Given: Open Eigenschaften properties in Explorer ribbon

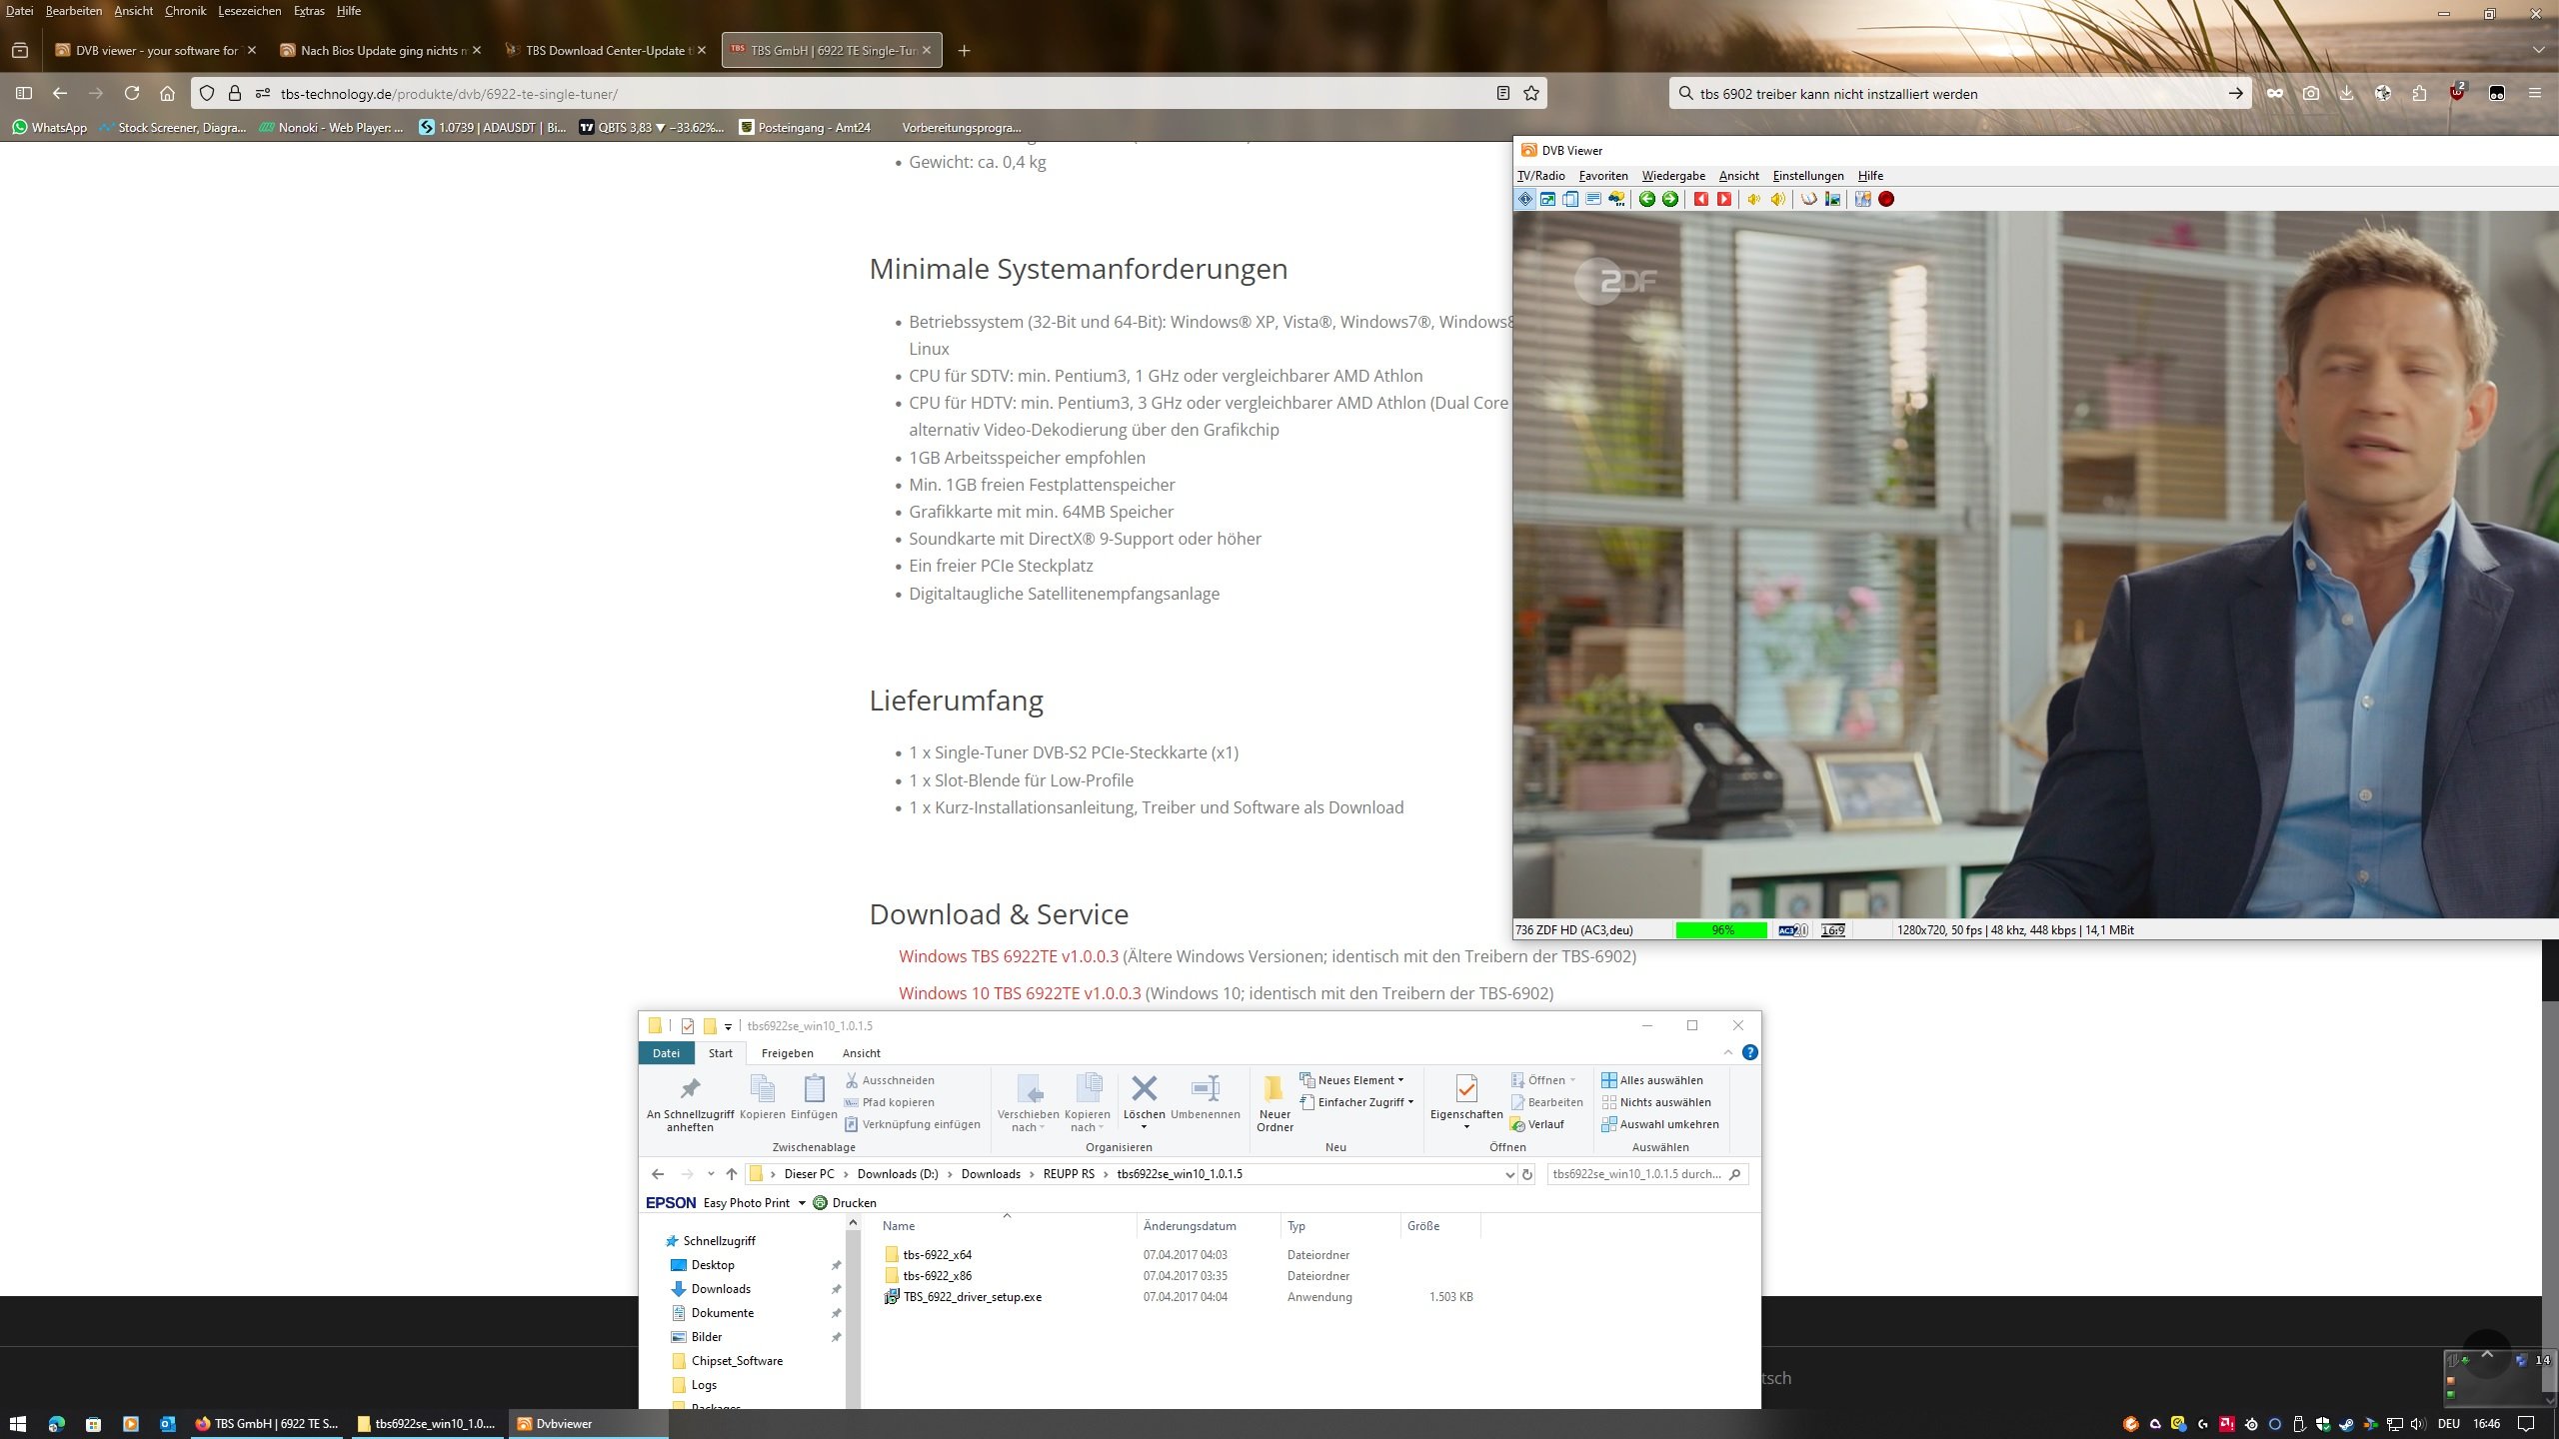Looking at the screenshot, I should pyautogui.click(x=1466, y=1101).
